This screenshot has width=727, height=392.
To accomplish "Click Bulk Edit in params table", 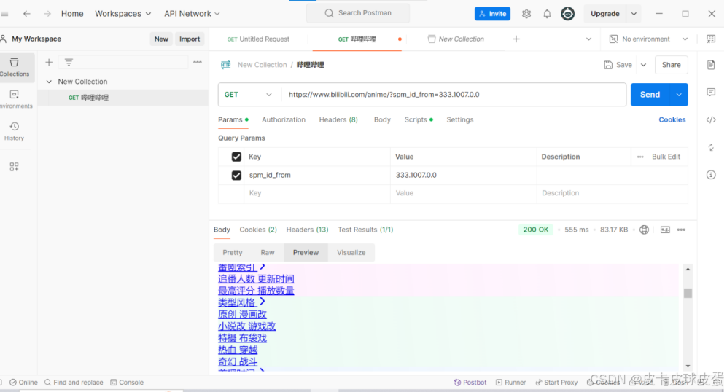I will coord(666,157).
